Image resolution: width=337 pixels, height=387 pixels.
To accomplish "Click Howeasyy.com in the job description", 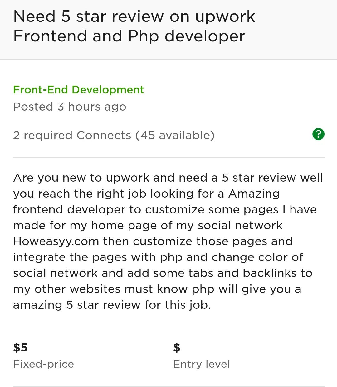I will (56, 241).
